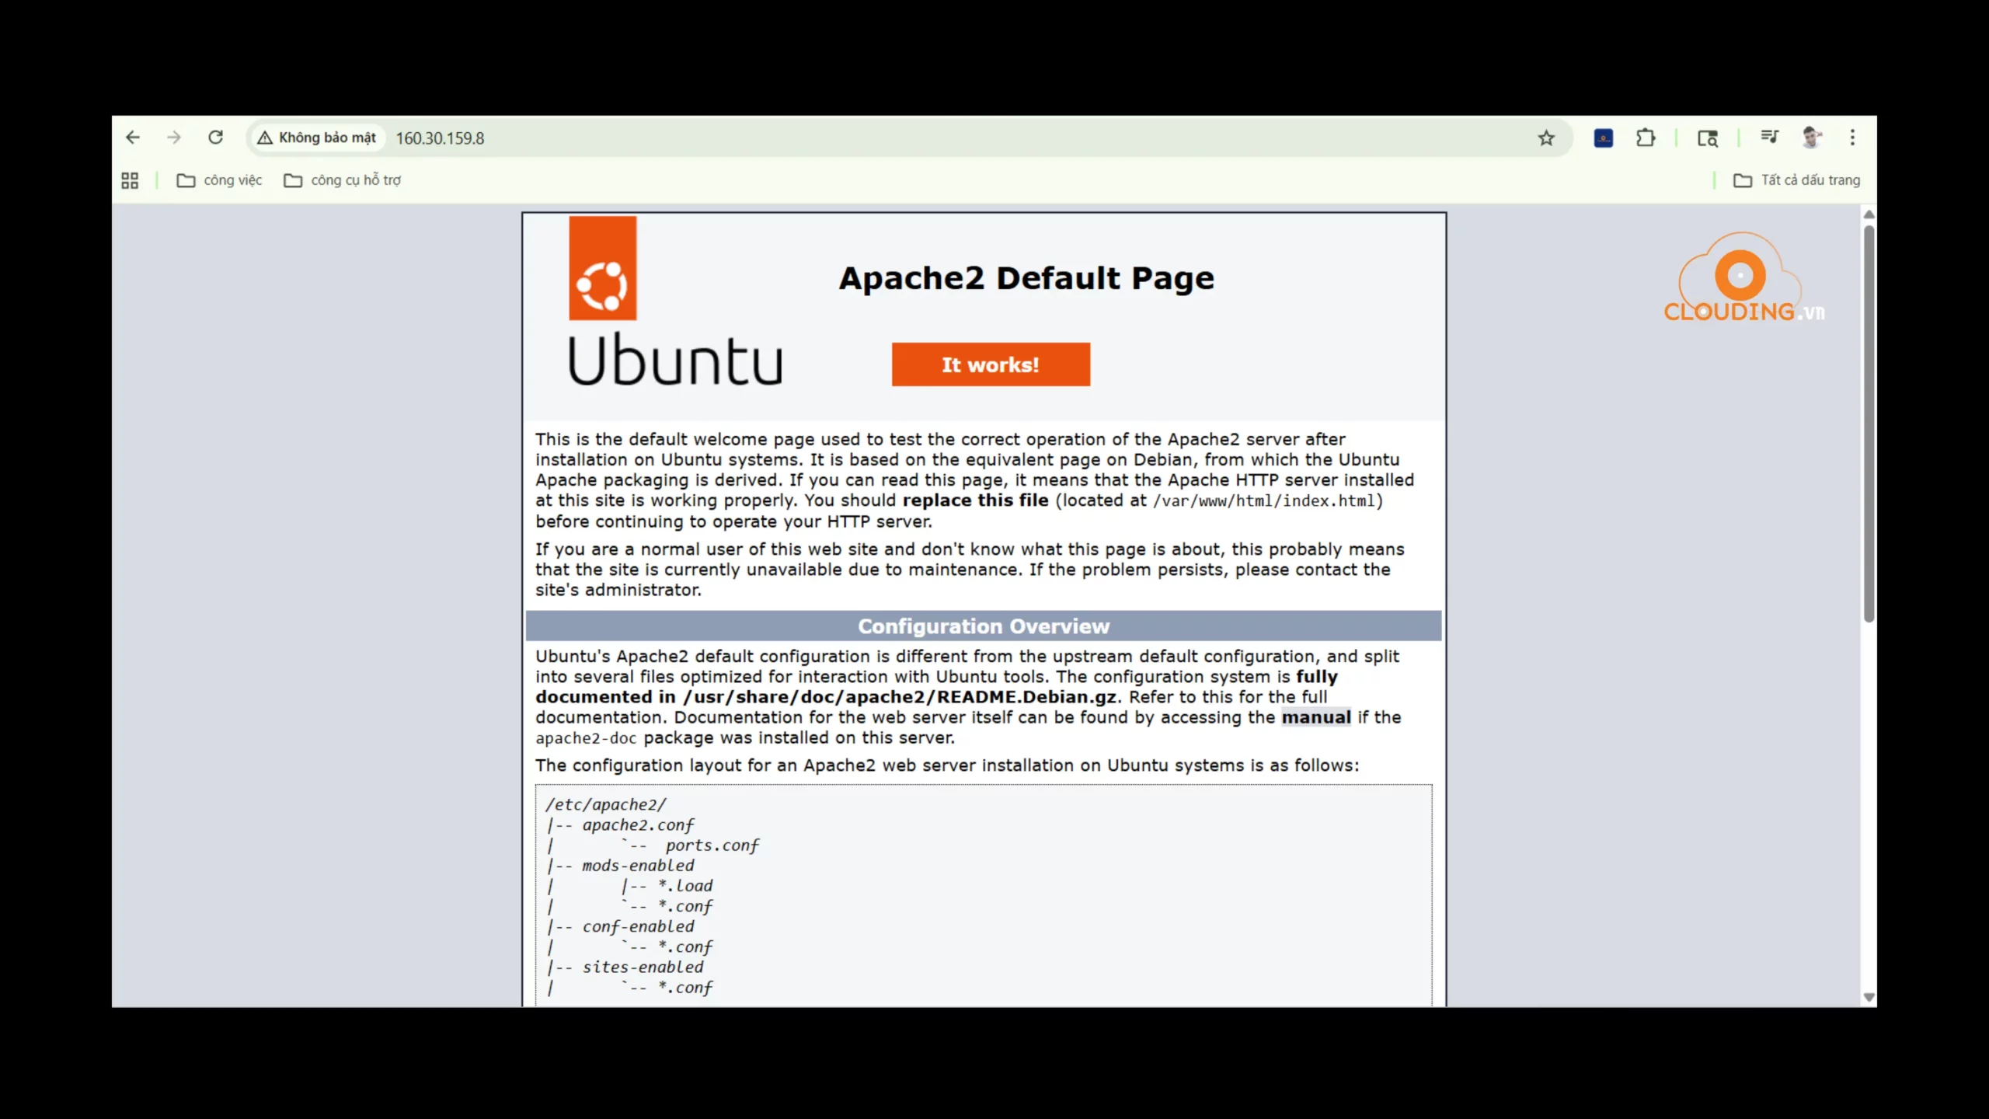Click the 'Apache2 Default Page' heading
The image size is (1989, 1119).
(1026, 278)
